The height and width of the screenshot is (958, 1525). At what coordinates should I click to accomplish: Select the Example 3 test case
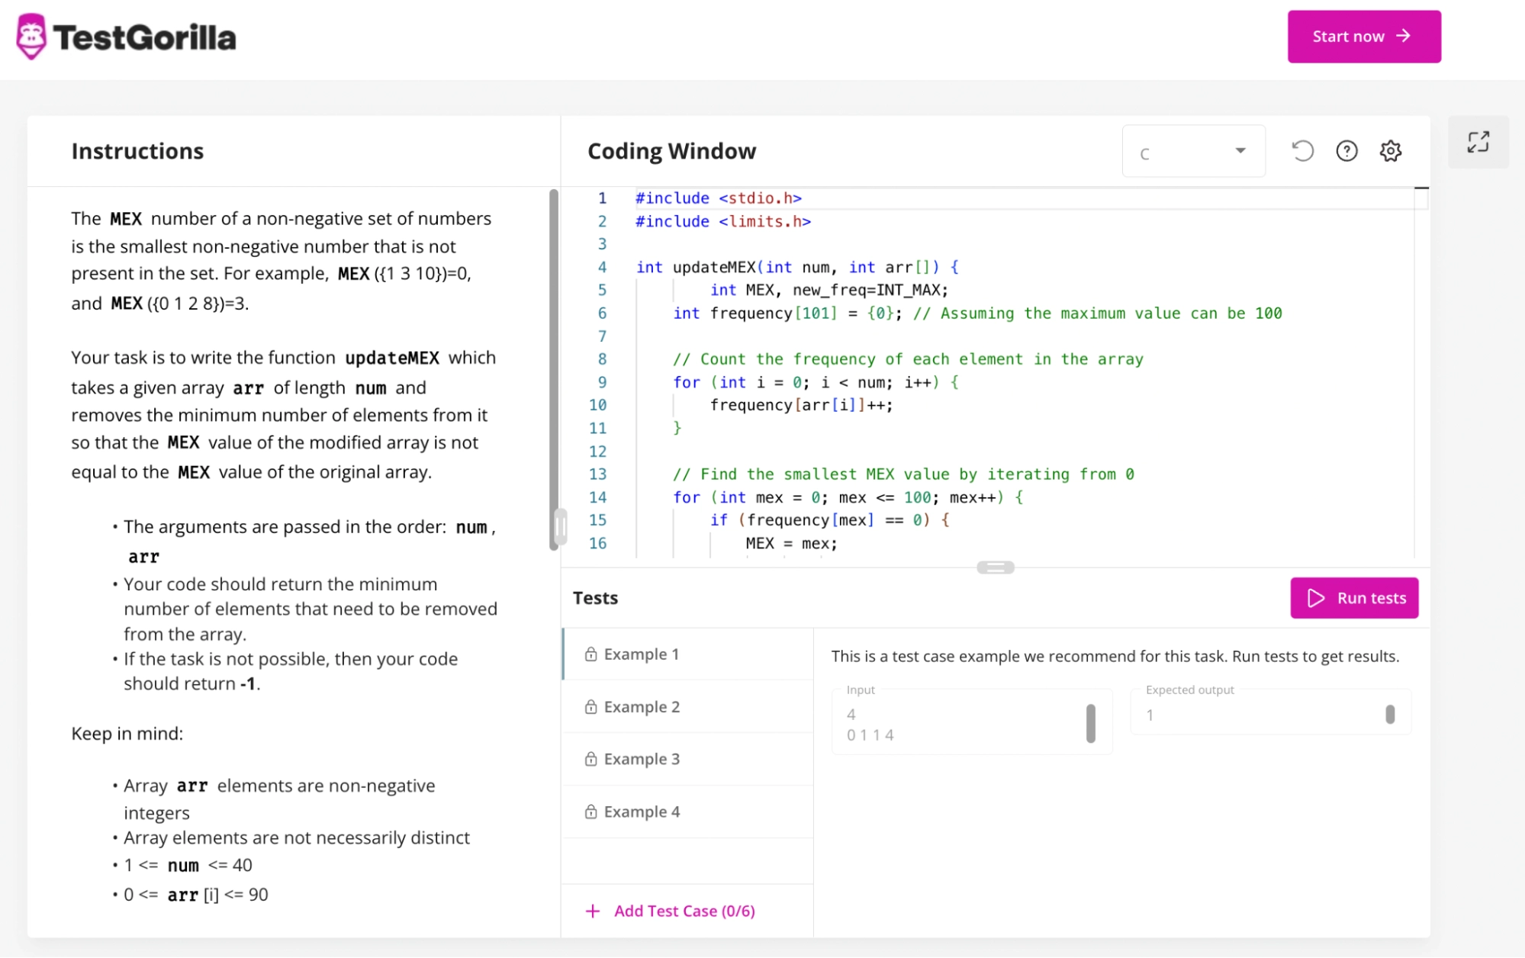point(687,759)
